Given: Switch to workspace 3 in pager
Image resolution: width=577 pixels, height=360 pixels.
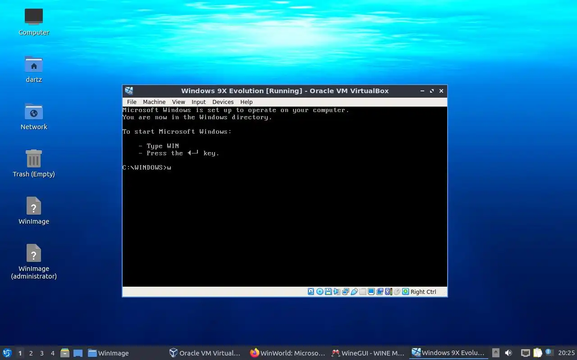Looking at the screenshot, I should tap(41, 353).
